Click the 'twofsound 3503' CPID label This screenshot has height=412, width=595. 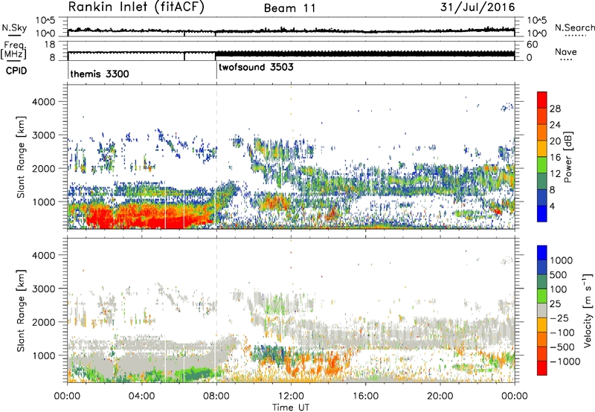(256, 68)
